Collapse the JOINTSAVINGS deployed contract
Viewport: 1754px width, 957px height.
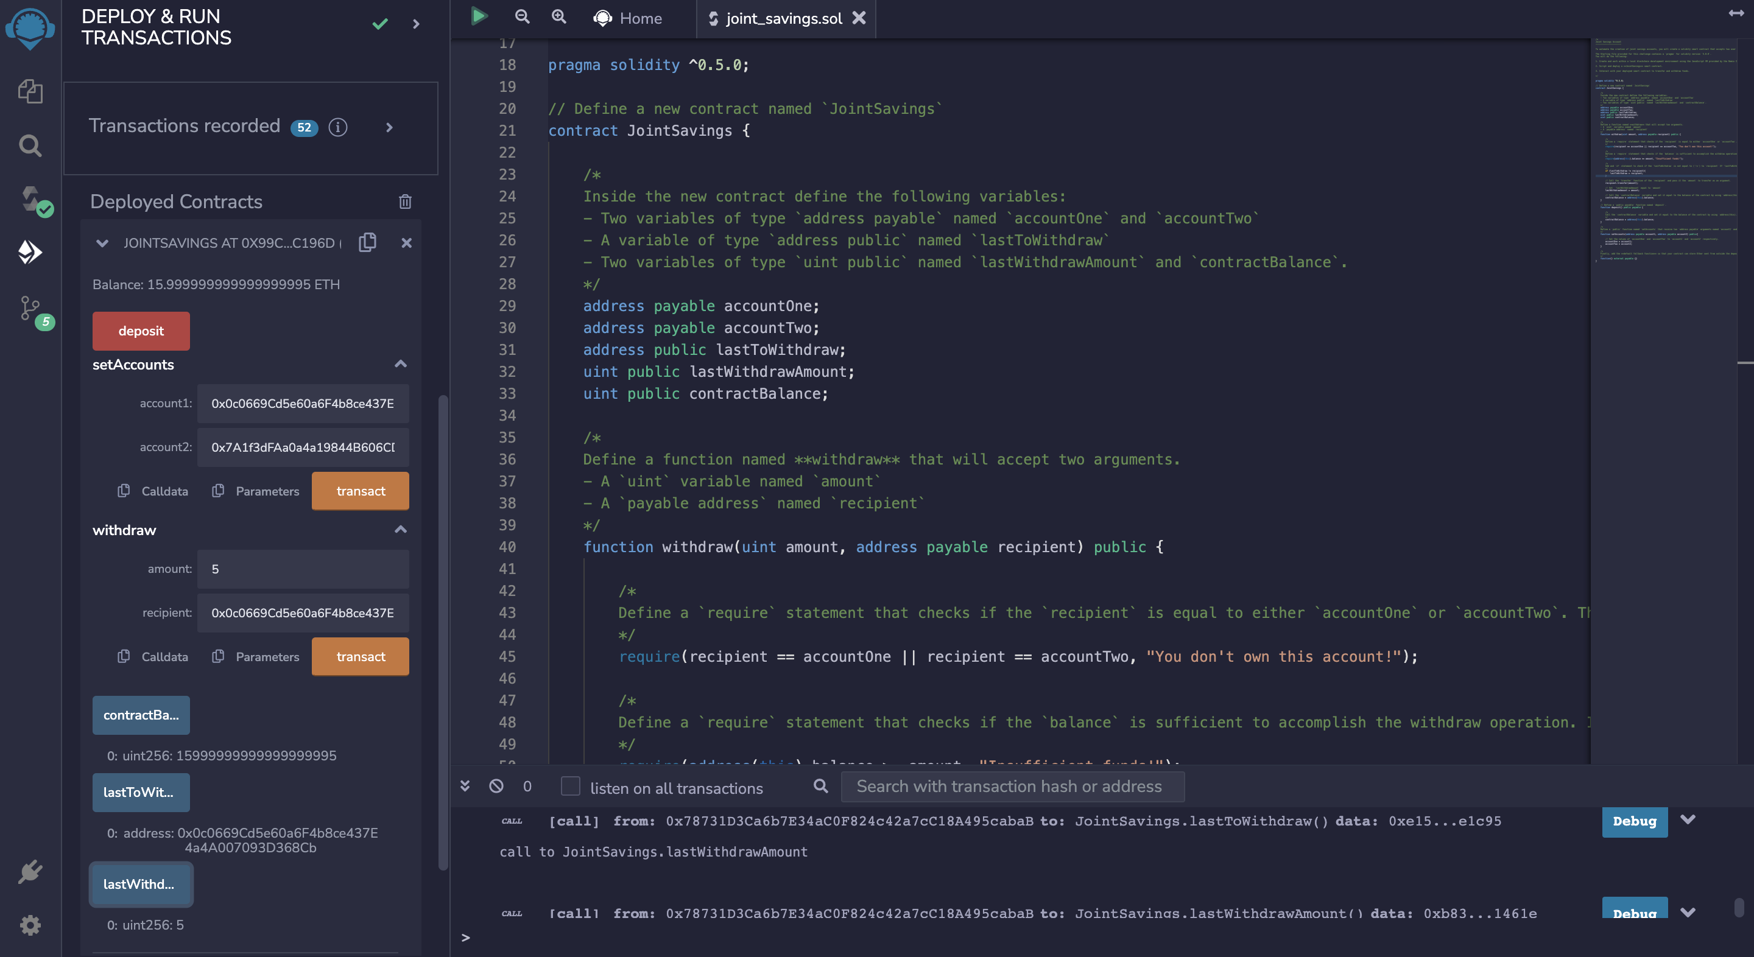click(x=102, y=243)
